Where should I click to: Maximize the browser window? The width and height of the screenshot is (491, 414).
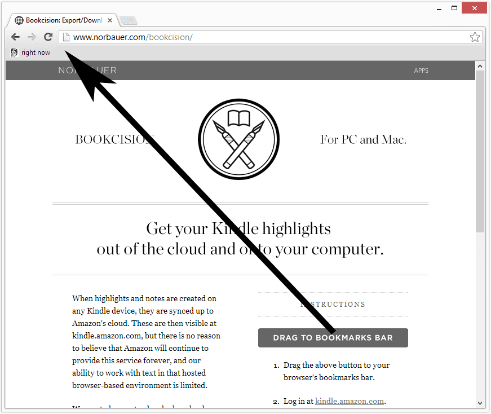[454, 8]
